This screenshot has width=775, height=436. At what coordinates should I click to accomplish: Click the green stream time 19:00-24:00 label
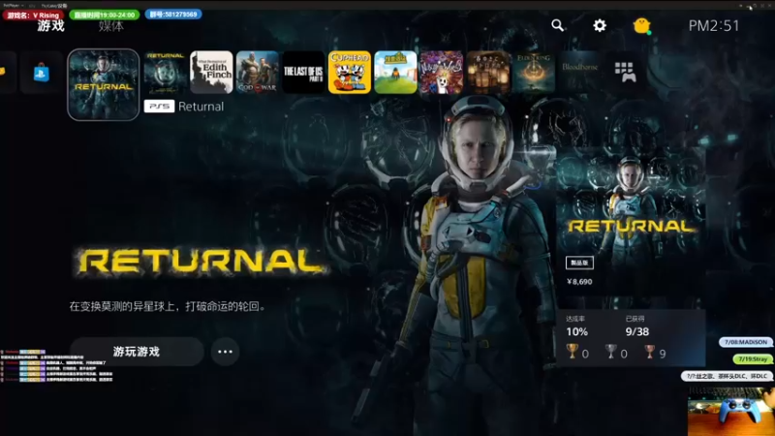coord(105,15)
